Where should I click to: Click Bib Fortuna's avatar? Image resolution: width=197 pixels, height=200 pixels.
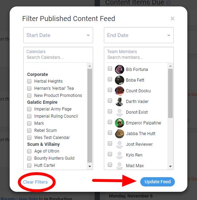120,70
